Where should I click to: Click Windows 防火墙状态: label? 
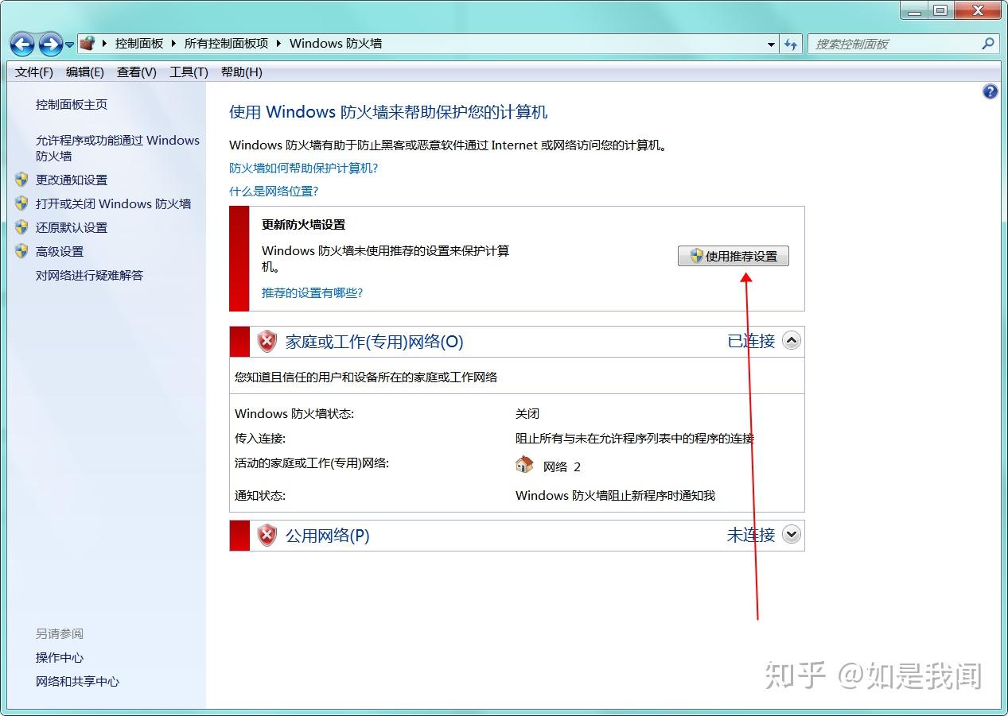tap(294, 414)
